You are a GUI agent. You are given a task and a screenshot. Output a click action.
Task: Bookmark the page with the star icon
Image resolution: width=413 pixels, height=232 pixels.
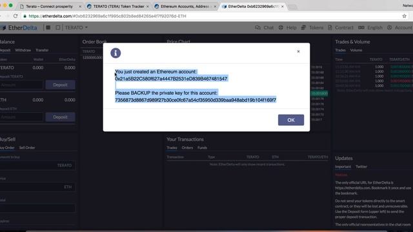pyautogui.click(x=405, y=16)
